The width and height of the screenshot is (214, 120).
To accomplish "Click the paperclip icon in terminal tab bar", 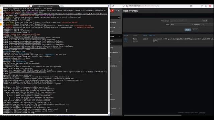I will click(108, 6).
